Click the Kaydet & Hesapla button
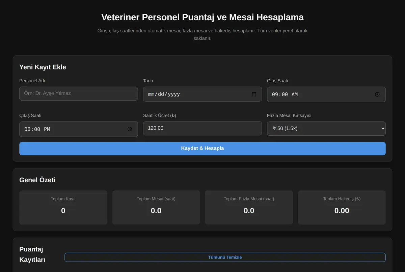The width and height of the screenshot is (405, 272). [x=202, y=148]
